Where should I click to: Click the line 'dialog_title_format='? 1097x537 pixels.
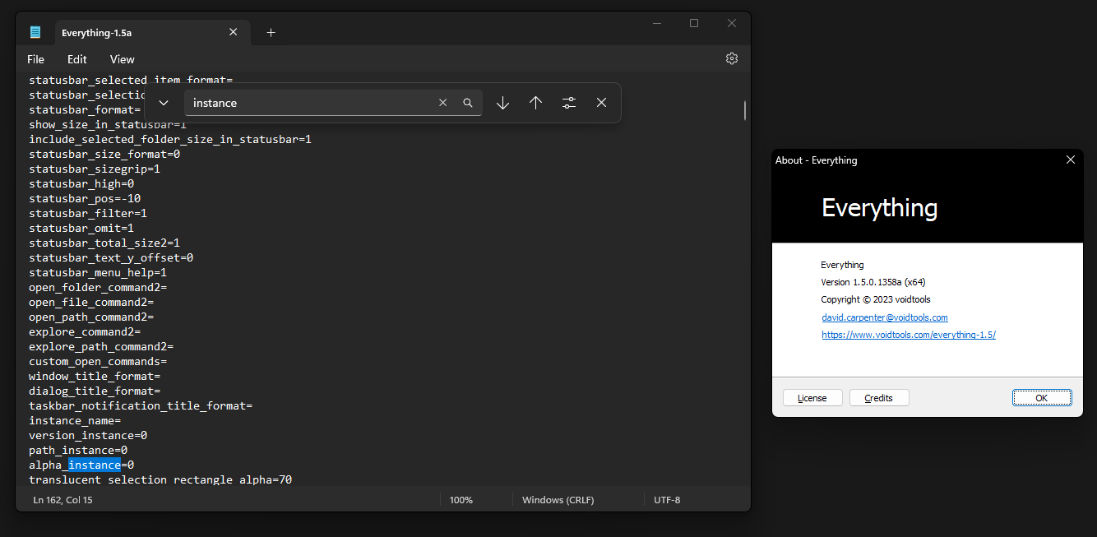click(x=95, y=391)
